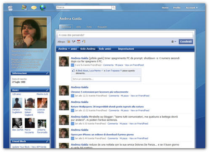Click the Apple logo icon in the top bar
Image resolution: width=209 pixels, height=152 pixels.
point(11,8)
